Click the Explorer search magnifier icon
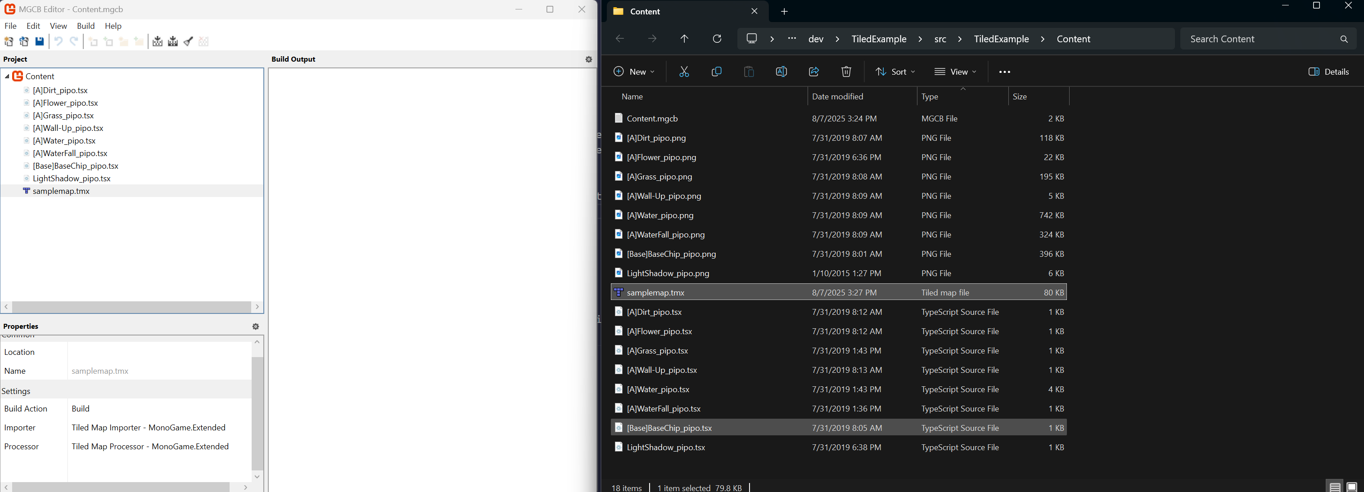1364x492 pixels. tap(1344, 39)
